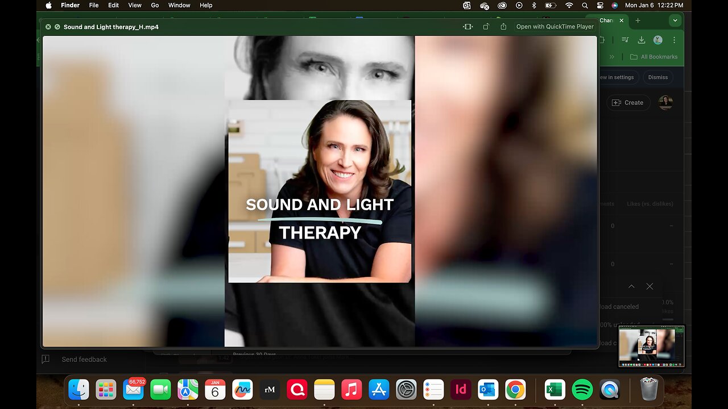Open Chrome downloads
Image resolution: width=728 pixels, height=409 pixels.
642,40
